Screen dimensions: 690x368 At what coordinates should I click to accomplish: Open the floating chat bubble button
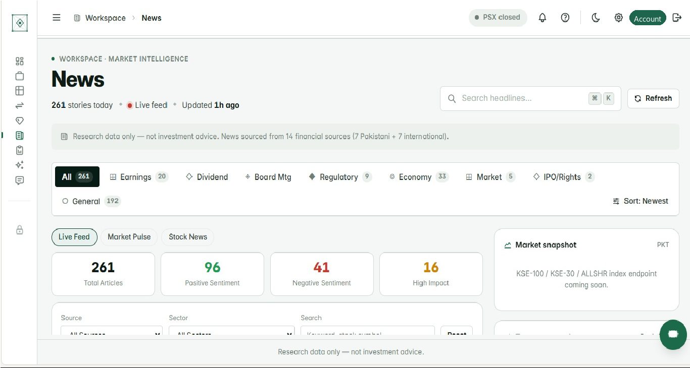[x=673, y=334]
